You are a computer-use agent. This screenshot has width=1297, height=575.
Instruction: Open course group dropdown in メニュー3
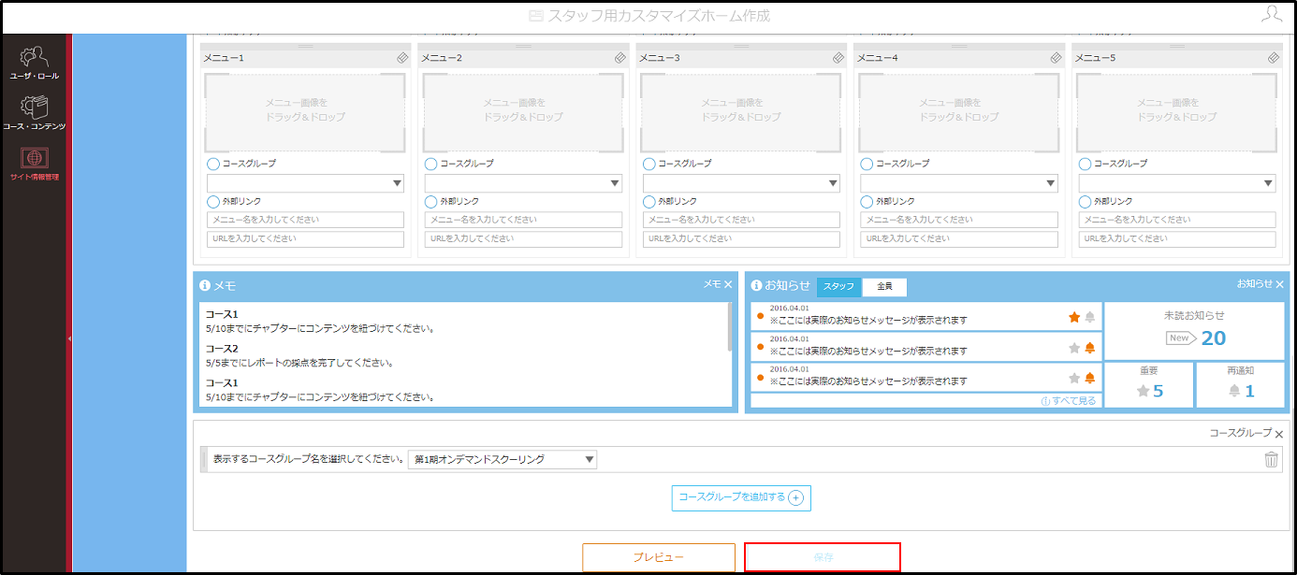click(741, 183)
